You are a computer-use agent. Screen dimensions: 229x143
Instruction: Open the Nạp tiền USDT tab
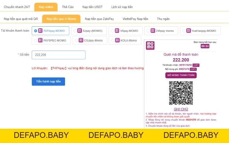(x=92, y=7)
